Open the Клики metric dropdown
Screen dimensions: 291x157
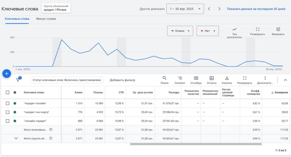coord(180,31)
